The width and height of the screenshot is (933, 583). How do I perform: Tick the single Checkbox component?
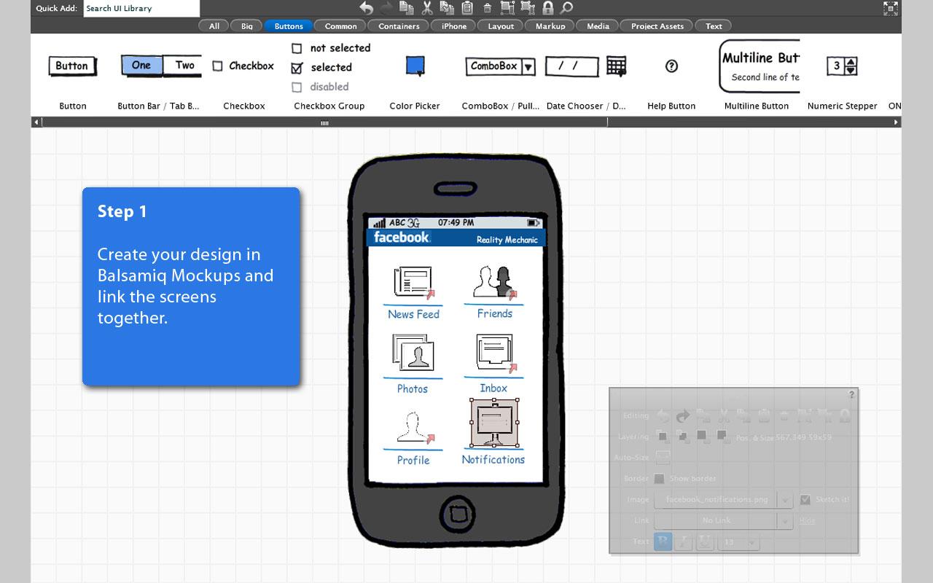[x=217, y=66]
